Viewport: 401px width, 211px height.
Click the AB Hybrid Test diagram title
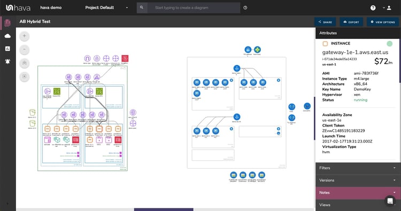click(35, 22)
